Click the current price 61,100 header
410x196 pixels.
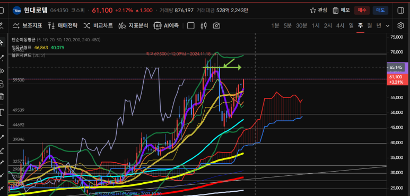tap(102, 11)
